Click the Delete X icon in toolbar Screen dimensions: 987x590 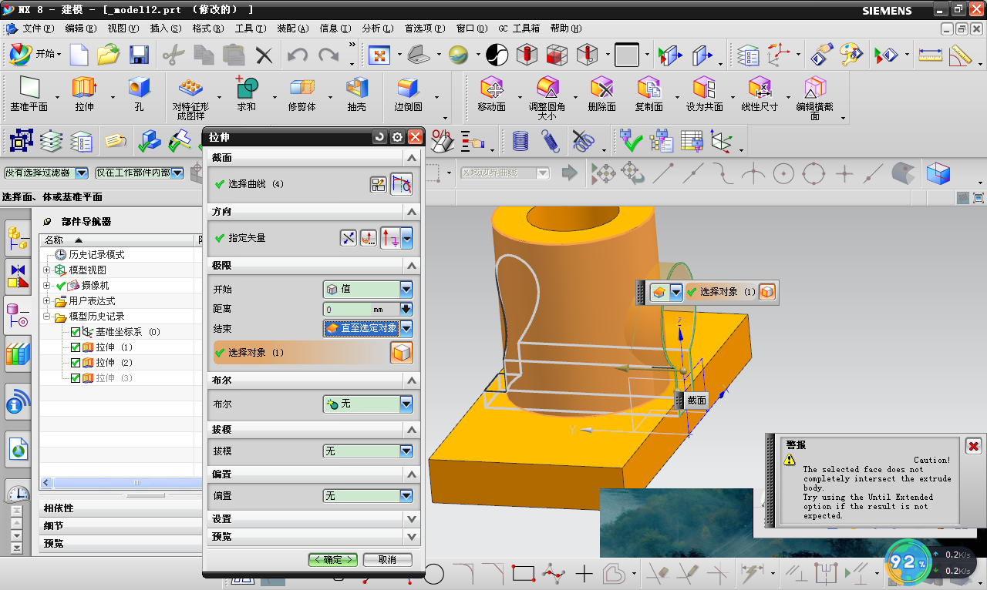(264, 55)
